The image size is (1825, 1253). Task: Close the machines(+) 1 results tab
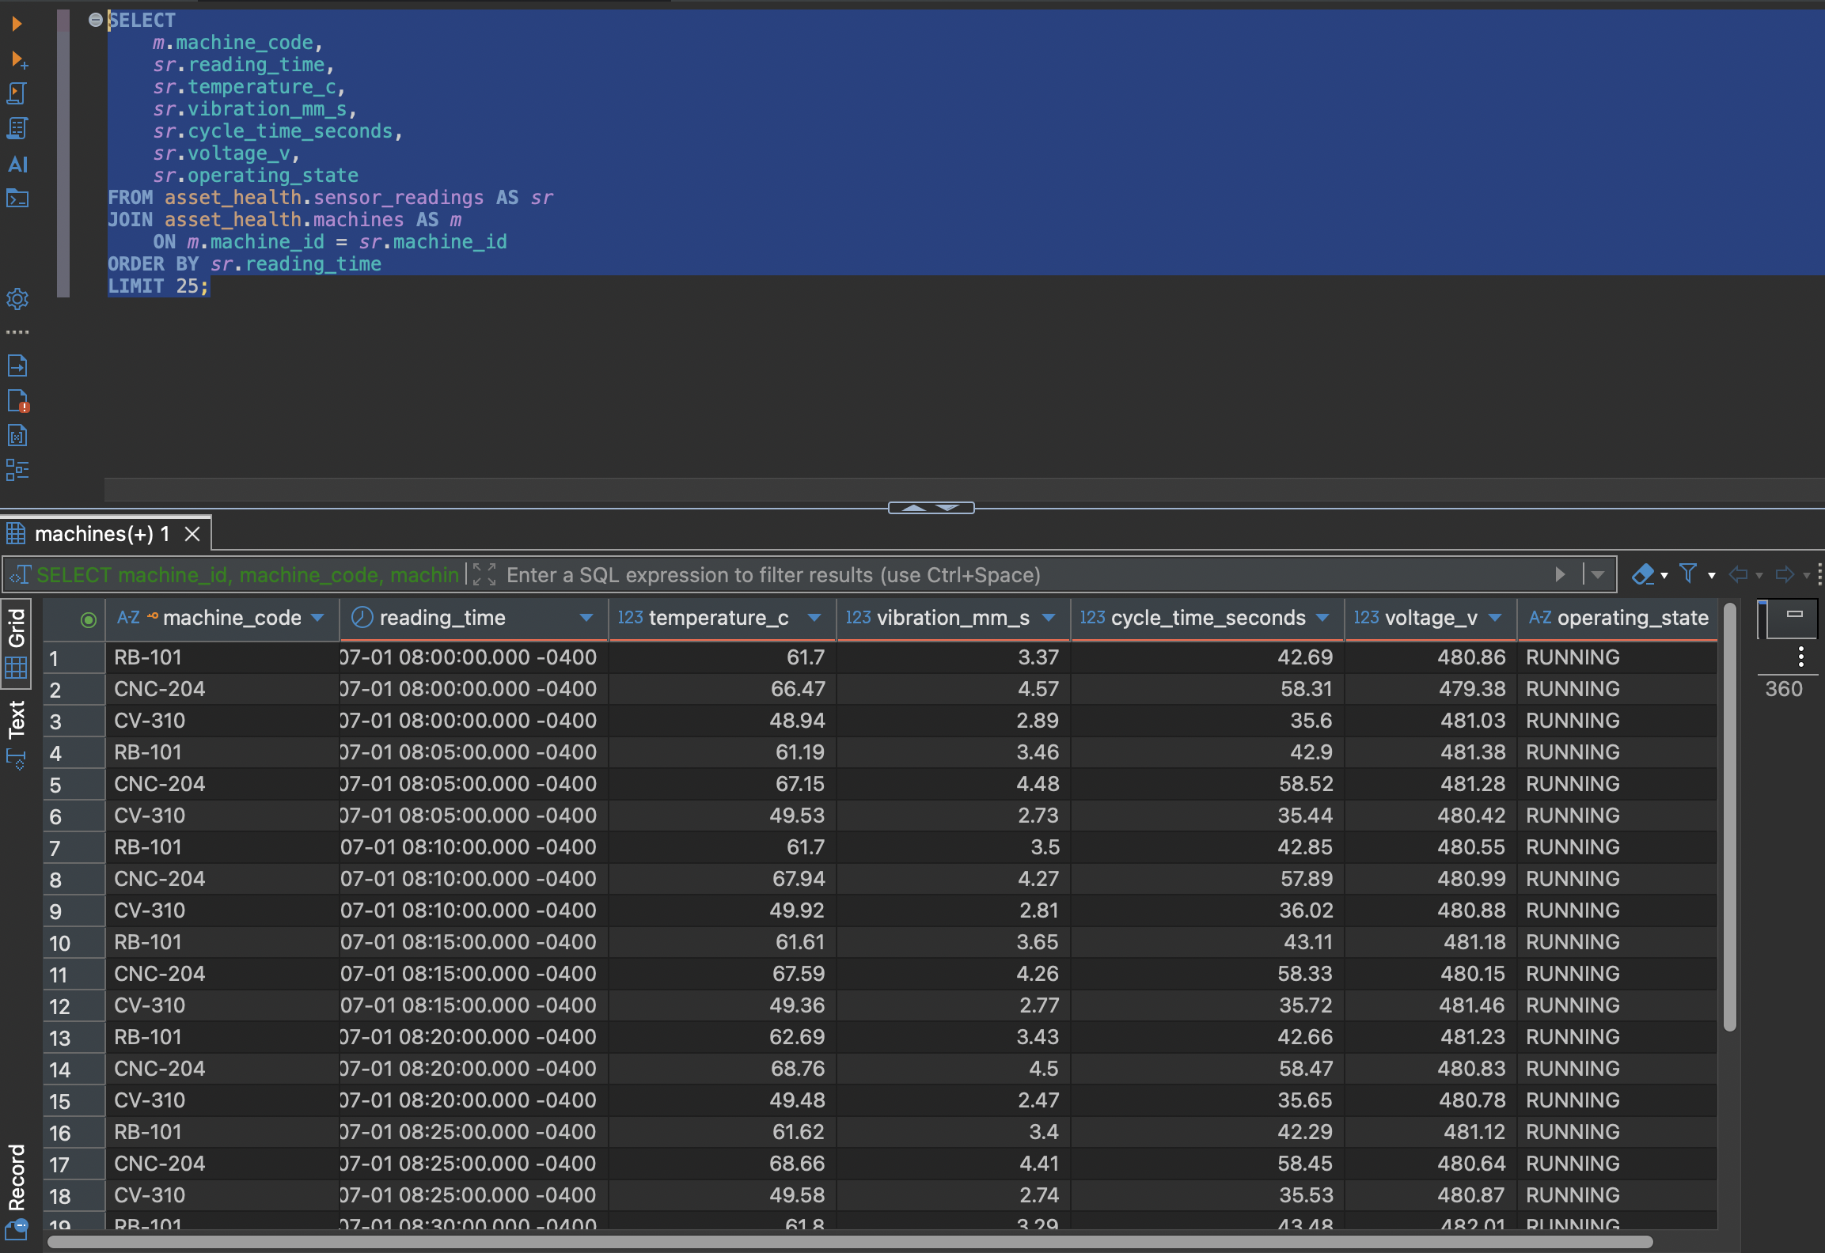[192, 534]
